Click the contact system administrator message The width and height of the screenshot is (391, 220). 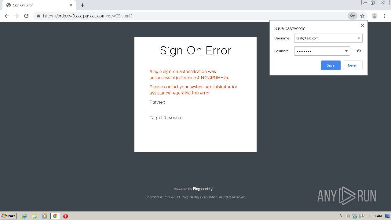click(x=193, y=90)
